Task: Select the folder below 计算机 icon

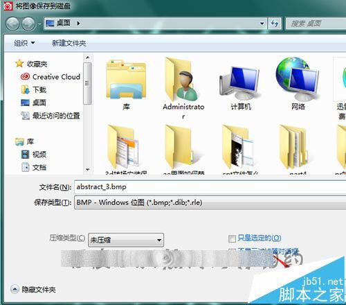Action: click(x=239, y=147)
